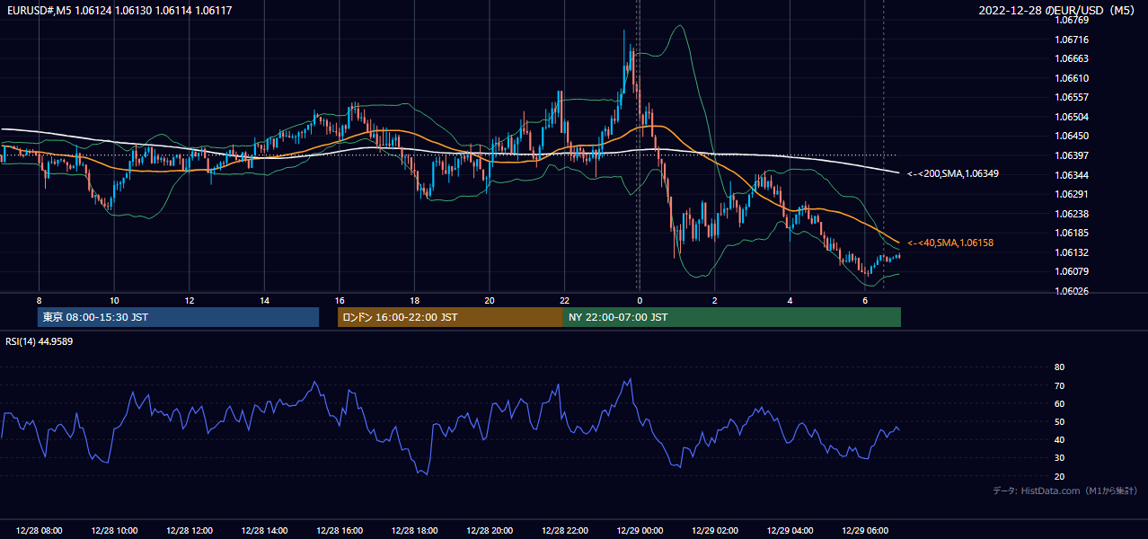Screen dimensions: 1148x539
Task: Click hour label 4 under price chart
Action: click(790, 300)
